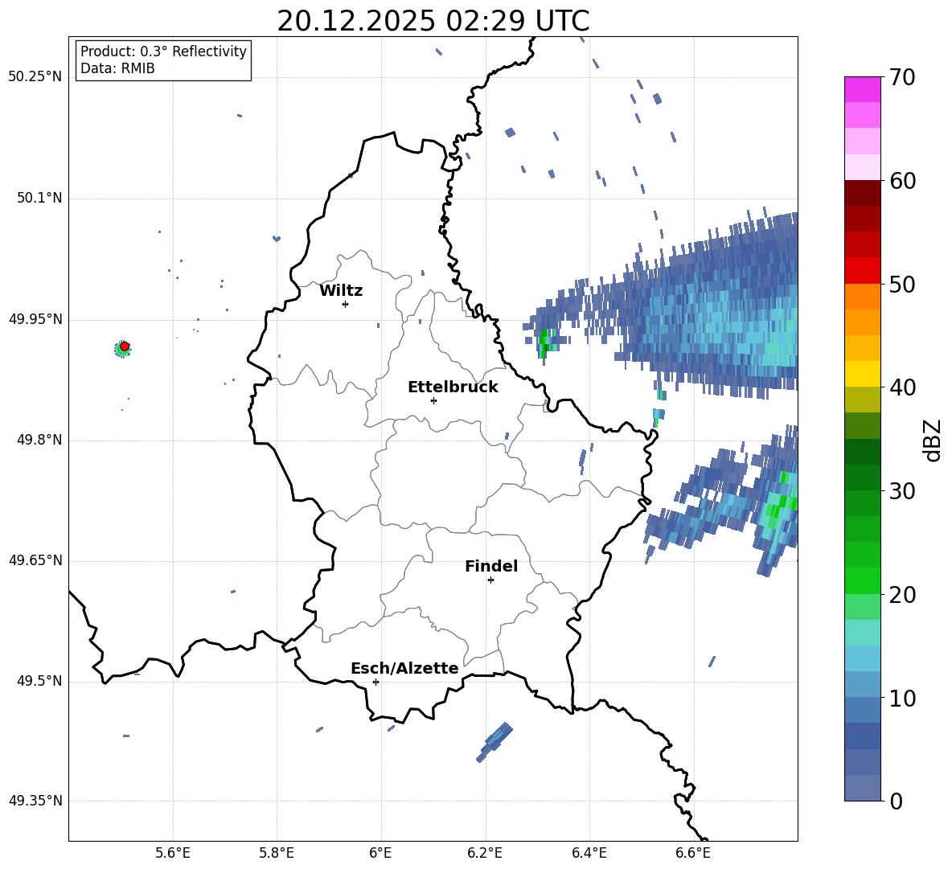Click the 5.8°E longitude label
Screen dimensions: 952x869
(277, 853)
